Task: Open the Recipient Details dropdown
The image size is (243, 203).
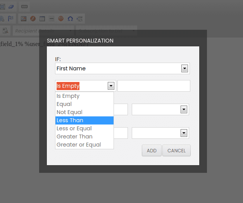Action: click(x=43, y=31)
